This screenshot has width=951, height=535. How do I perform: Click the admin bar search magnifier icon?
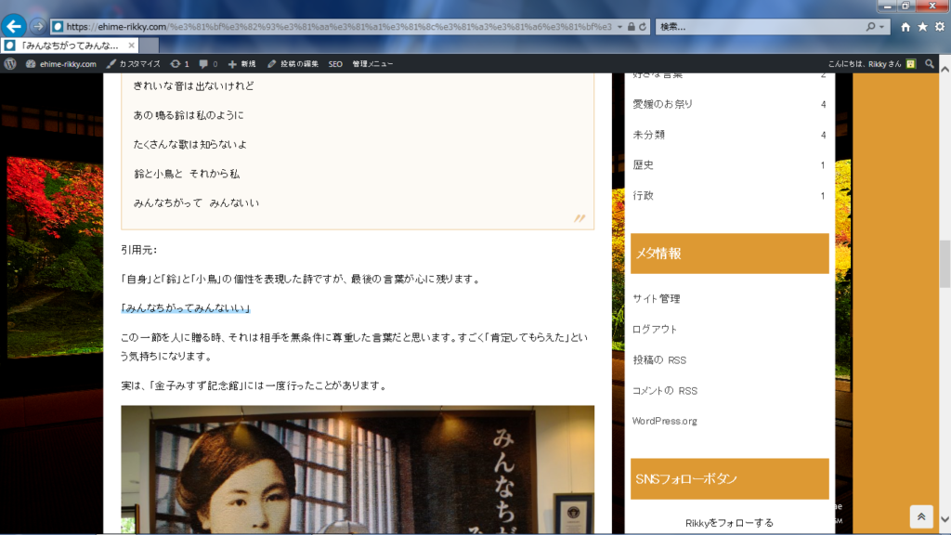(x=930, y=64)
